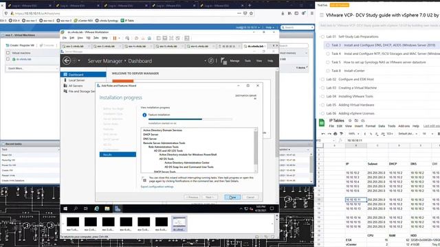The image size is (440, 247).
Task: Check off Lab 03 Creating a Virtual Machine
Action: pos(322,88)
